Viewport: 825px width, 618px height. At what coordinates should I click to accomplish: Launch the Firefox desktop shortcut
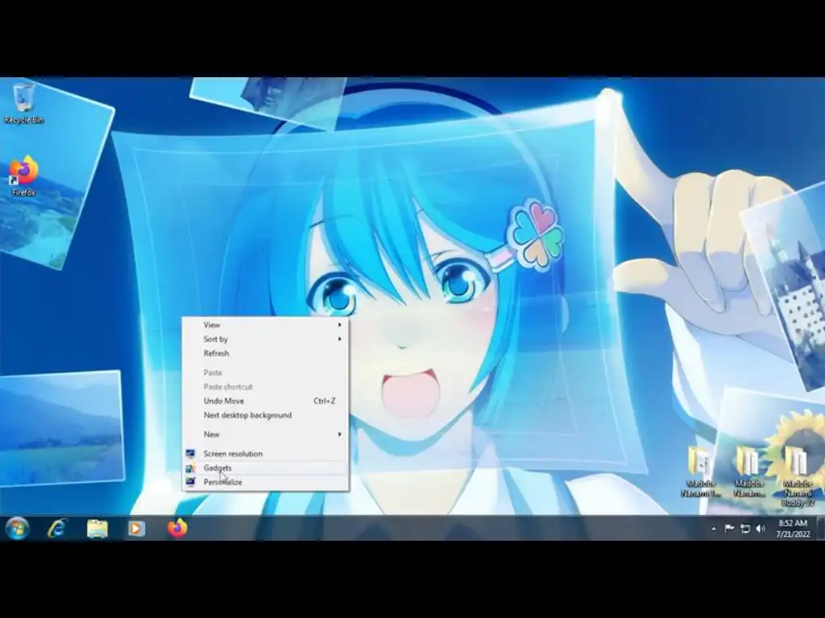[x=23, y=176]
